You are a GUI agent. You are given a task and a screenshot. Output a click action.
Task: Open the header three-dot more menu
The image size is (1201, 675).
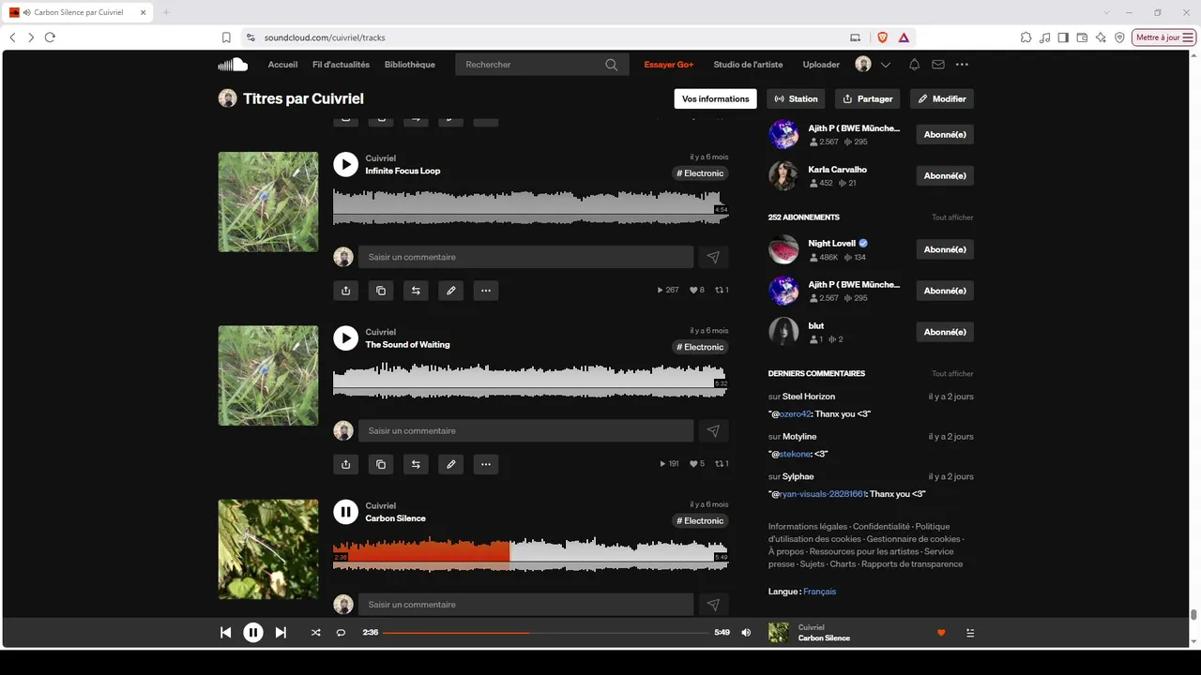pyautogui.click(x=962, y=65)
